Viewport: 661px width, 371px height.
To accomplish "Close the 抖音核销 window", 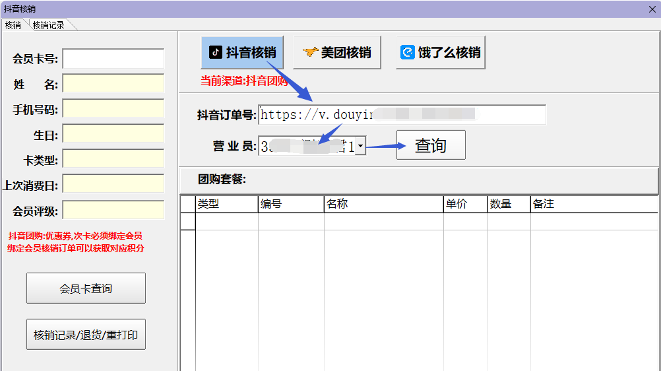I will point(652,9).
